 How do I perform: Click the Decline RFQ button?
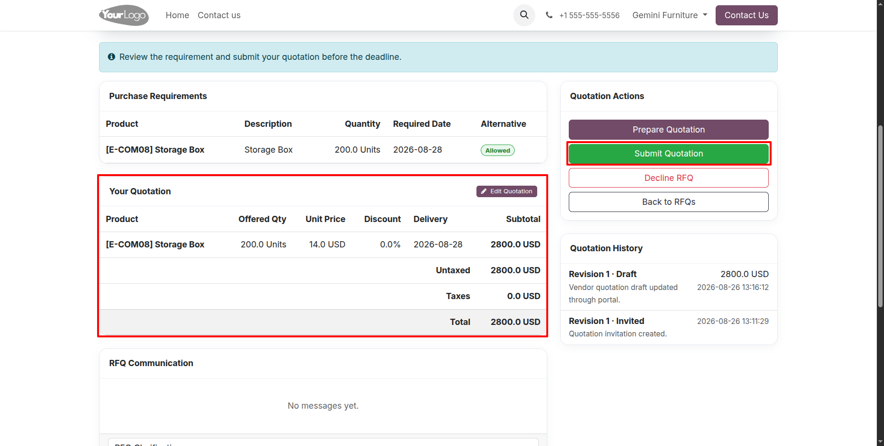pos(668,178)
